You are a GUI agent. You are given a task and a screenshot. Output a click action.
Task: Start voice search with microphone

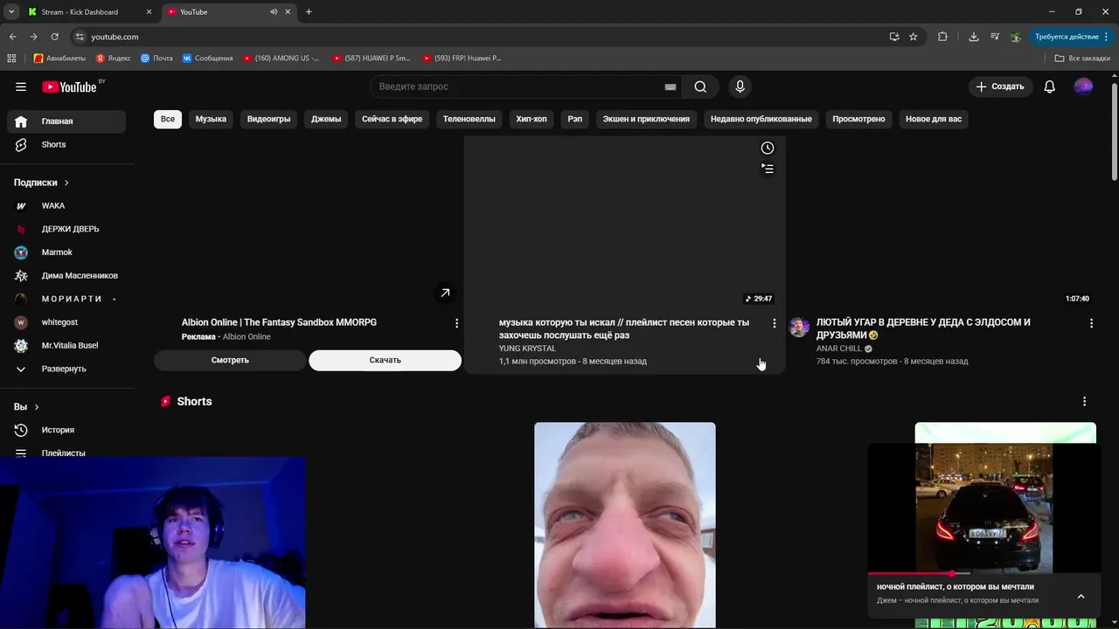click(x=740, y=86)
